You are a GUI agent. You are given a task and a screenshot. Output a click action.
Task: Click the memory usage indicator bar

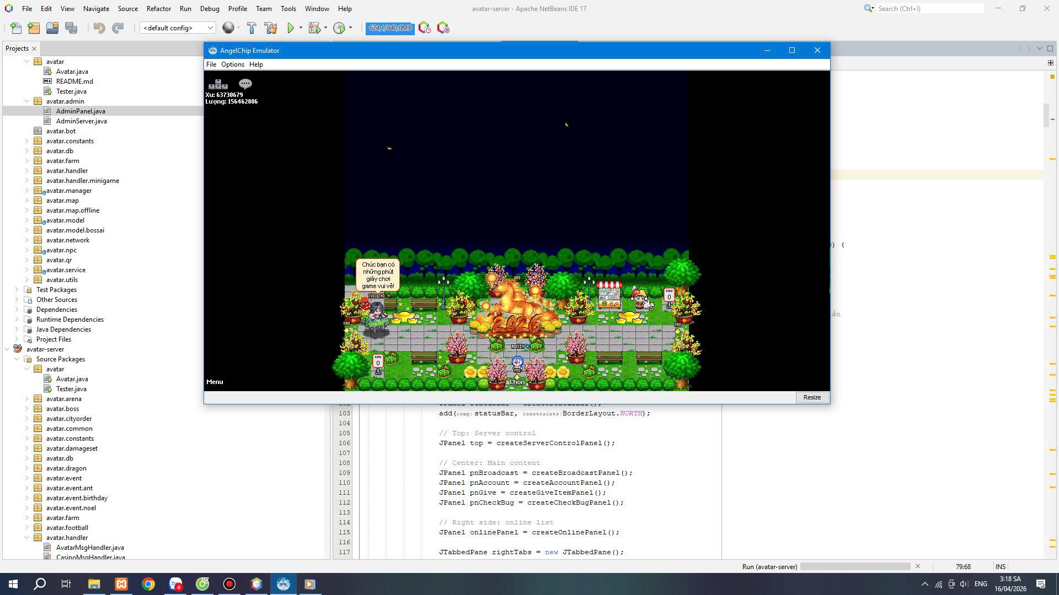pos(390,28)
